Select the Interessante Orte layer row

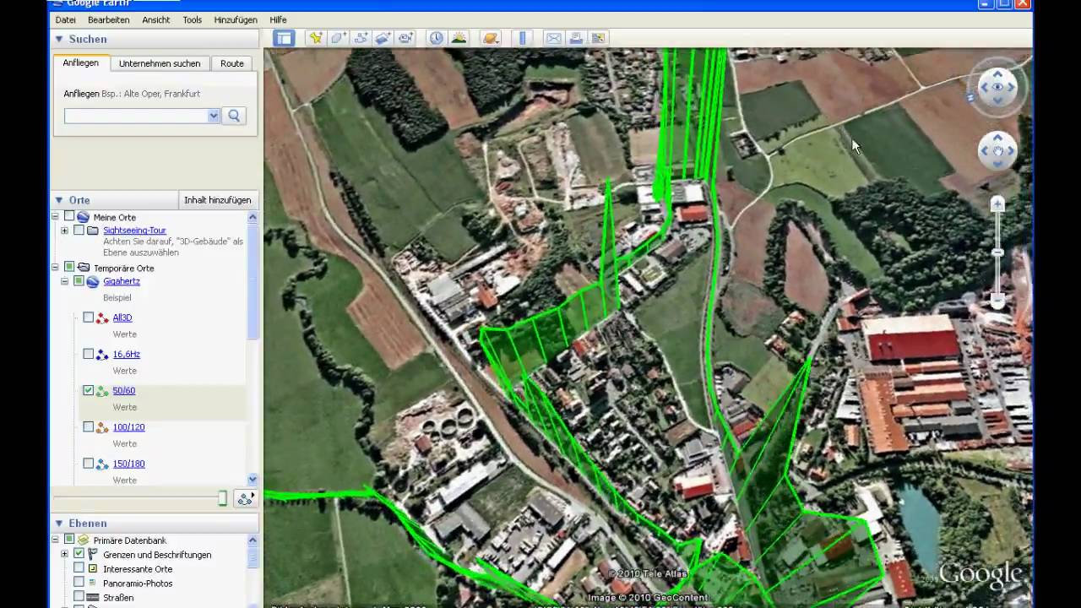click(138, 568)
